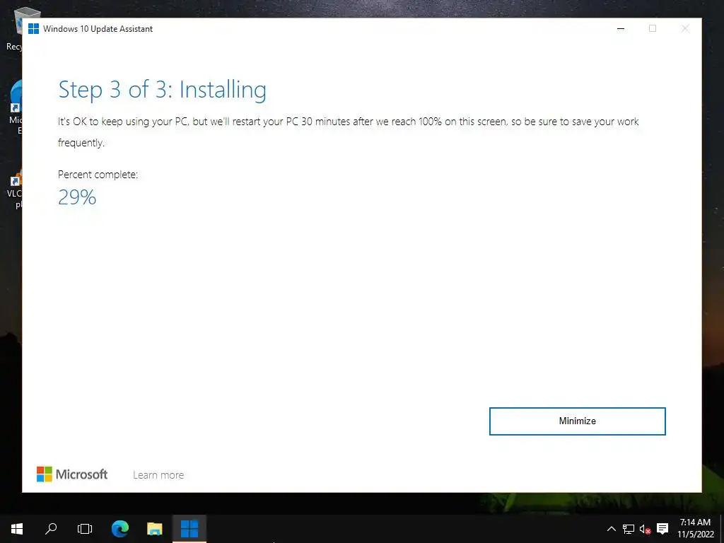Select the 29% progress value
This screenshot has height=543, width=724.
click(77, 198)
